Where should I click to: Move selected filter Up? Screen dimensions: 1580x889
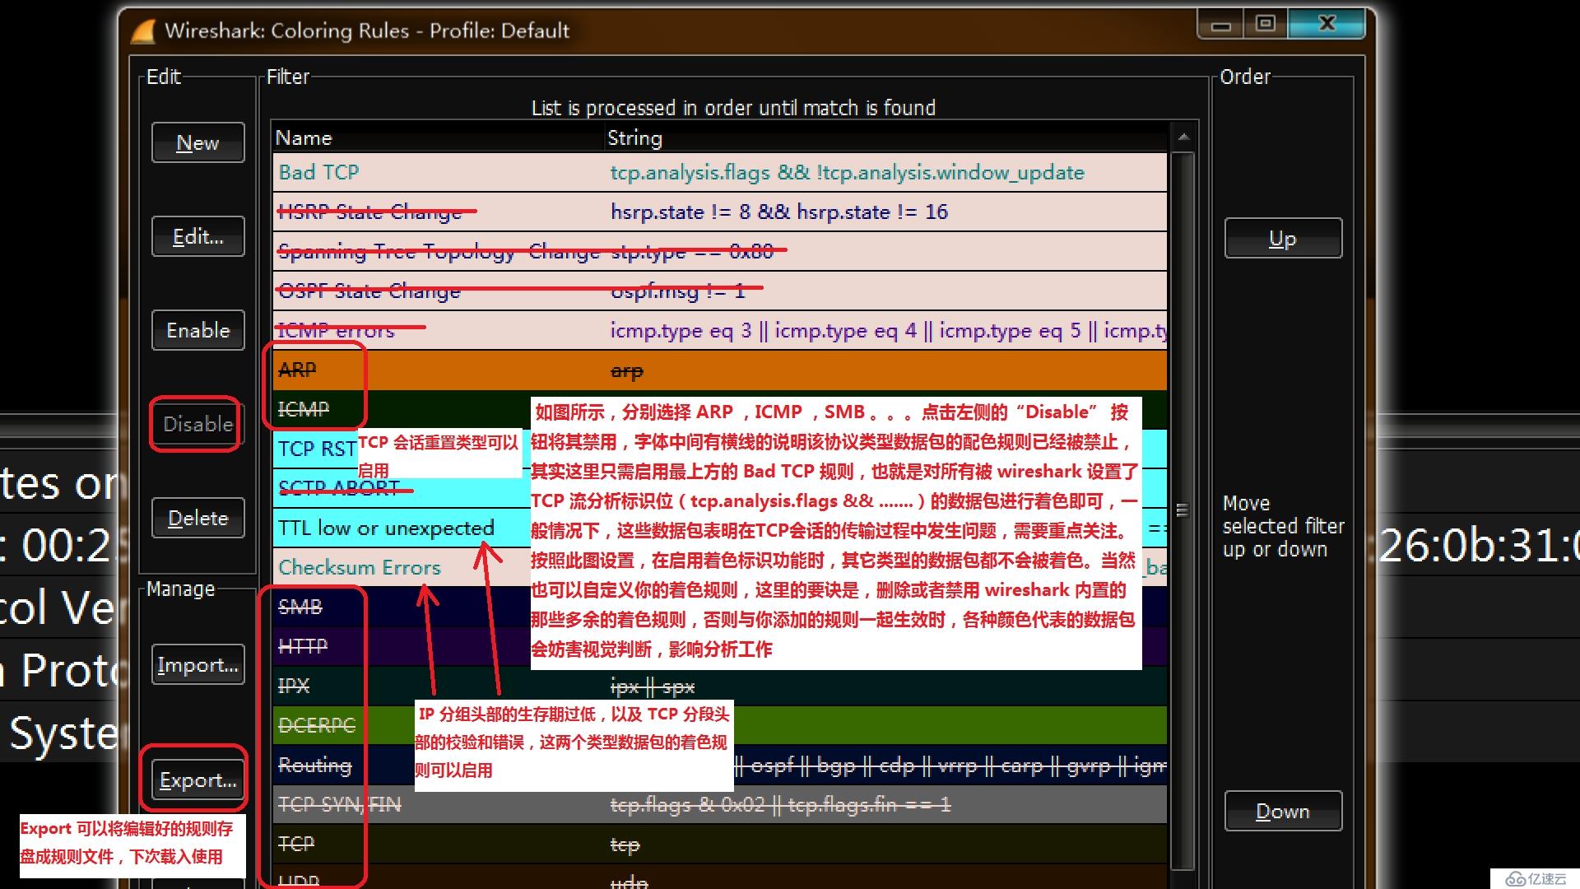coord(1283,238)
